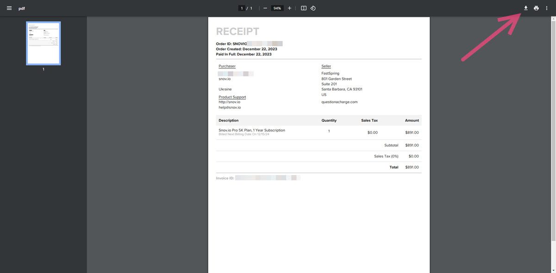This screenshot has height=273, width=556.
Task: Zoom out using the minus button
Action: [x=265, y=8]
